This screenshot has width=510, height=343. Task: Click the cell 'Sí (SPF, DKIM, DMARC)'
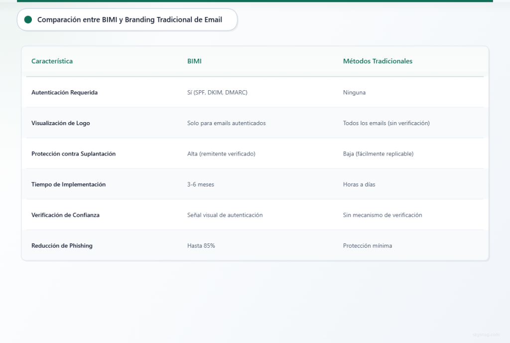[x=217, y=92]
